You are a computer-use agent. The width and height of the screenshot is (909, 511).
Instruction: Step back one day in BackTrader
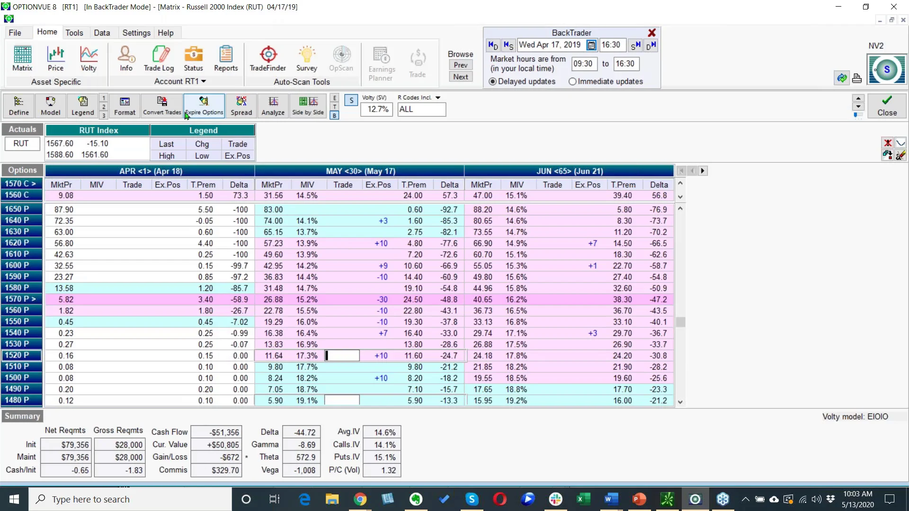(x=493, y=45)
